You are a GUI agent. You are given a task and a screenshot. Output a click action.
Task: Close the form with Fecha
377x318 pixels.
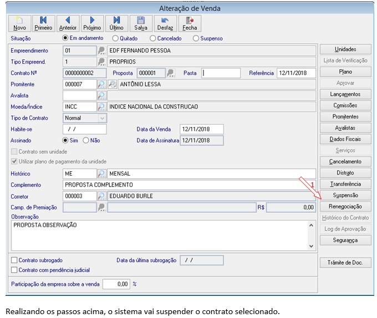pos(190,23)
